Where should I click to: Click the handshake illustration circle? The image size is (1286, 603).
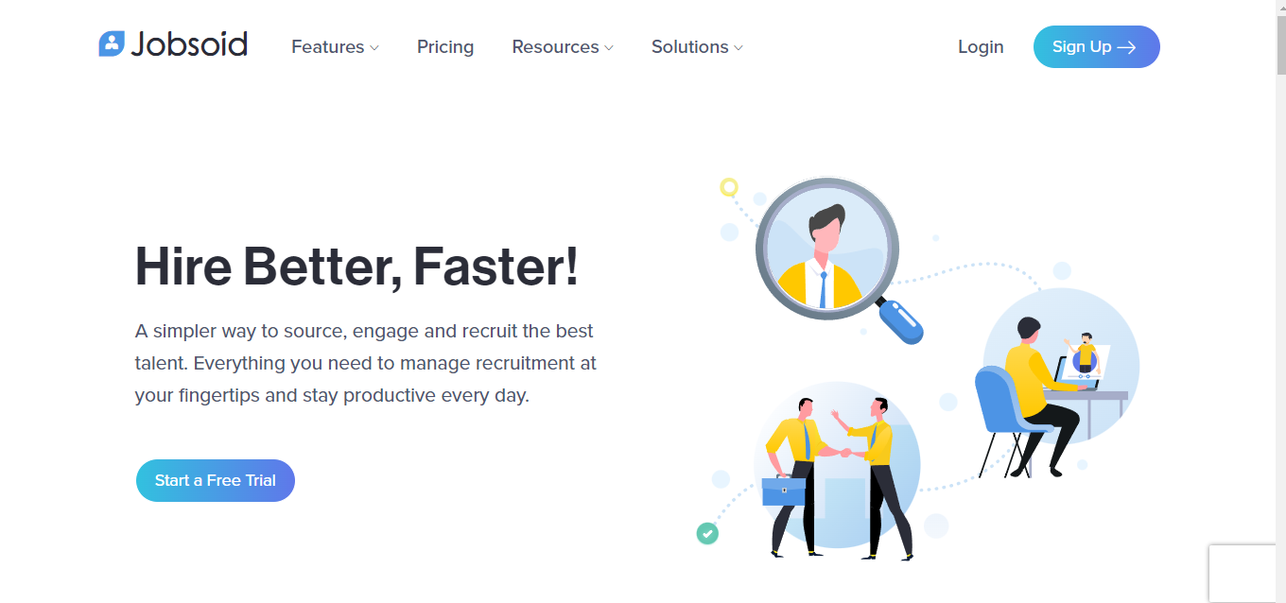[x=837, y=466]
